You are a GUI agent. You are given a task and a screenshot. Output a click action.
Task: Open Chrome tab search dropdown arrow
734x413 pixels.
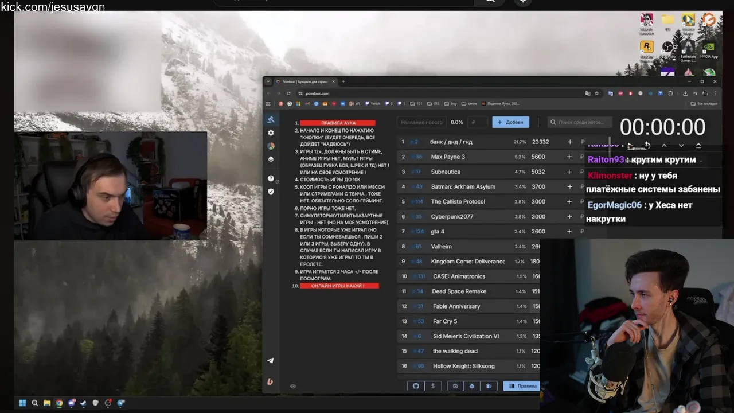coord(268,81)
